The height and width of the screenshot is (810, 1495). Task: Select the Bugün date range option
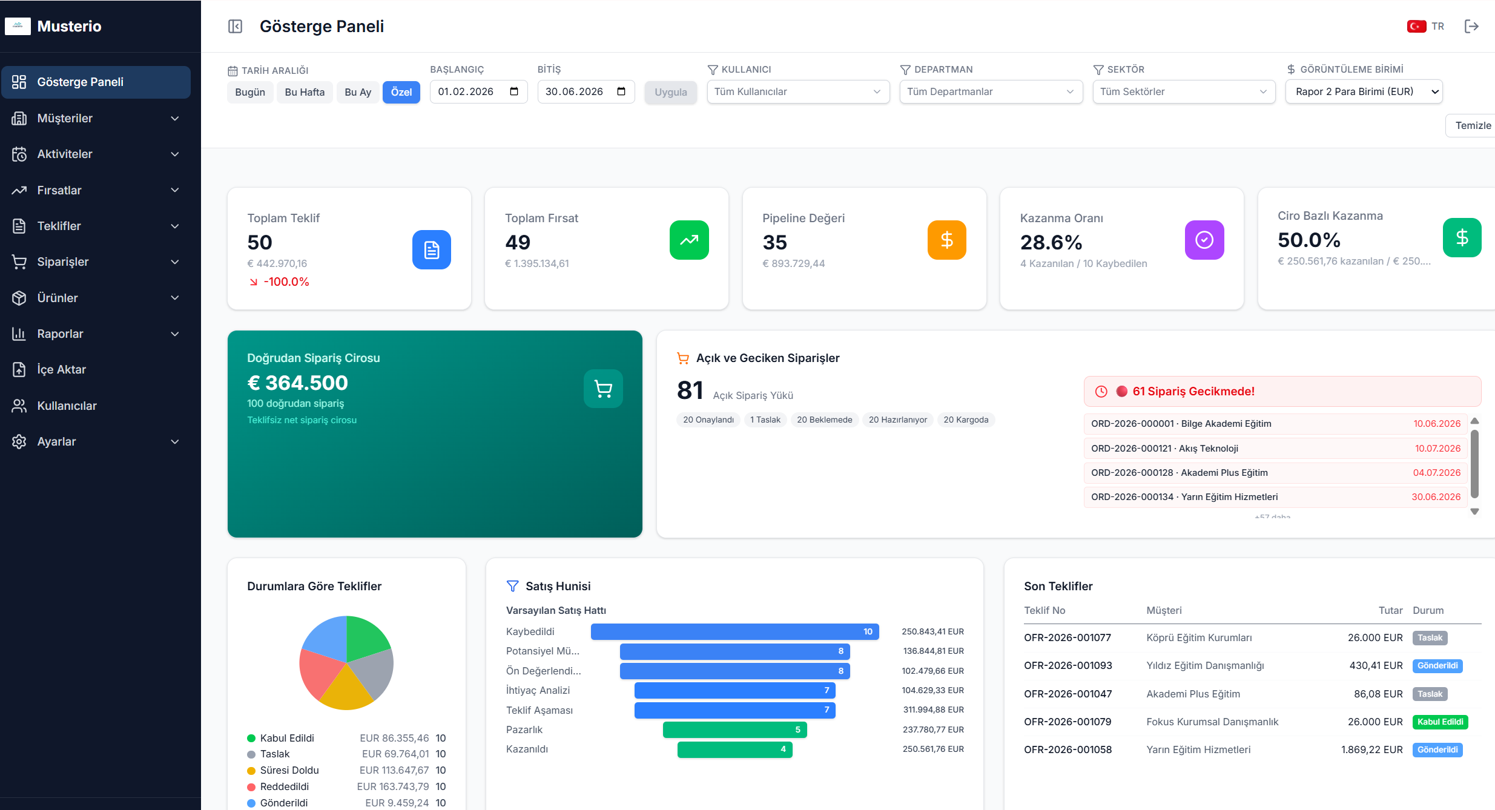pos(250,92)
